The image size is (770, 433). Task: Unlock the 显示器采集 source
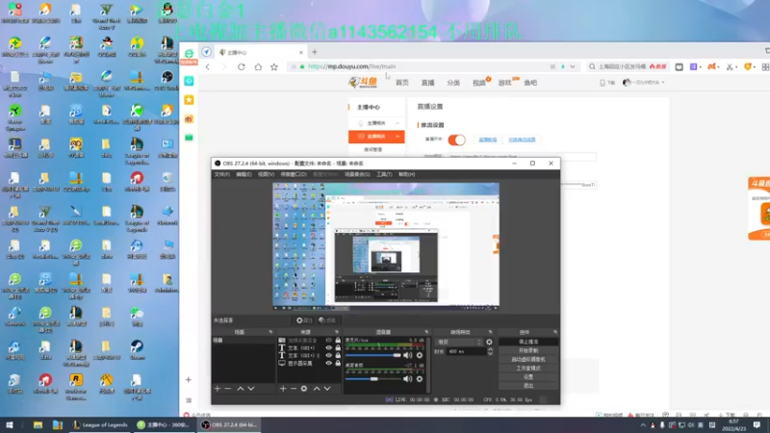pos(338,364)
